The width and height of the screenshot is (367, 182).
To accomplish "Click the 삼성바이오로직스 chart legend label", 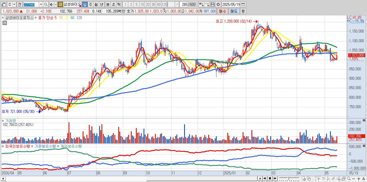I will (x=19, y=18).
